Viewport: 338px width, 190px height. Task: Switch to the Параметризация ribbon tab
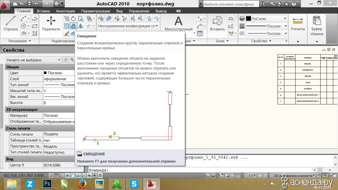95,11
